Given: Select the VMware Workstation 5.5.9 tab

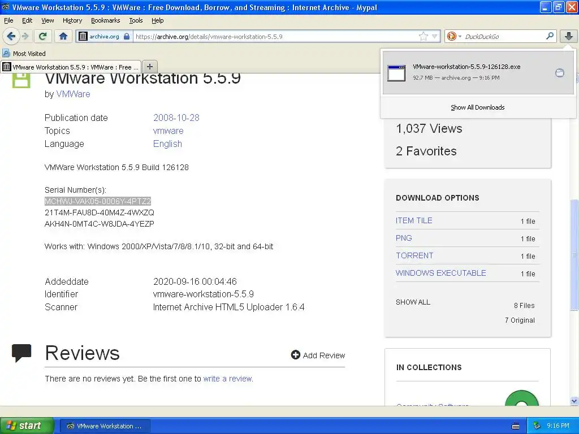Looking at the screenshot, I should pos(71,67).
